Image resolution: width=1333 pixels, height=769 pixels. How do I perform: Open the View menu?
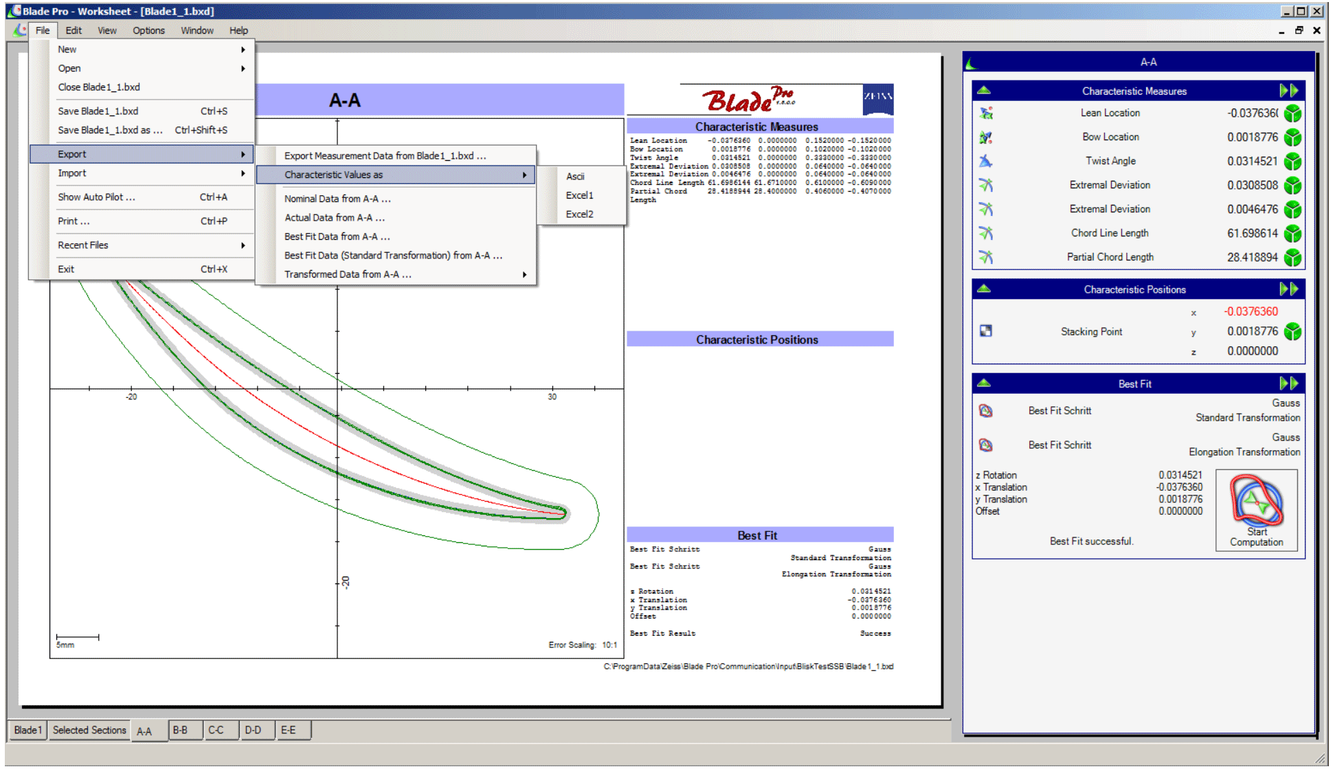coord(107,30)
